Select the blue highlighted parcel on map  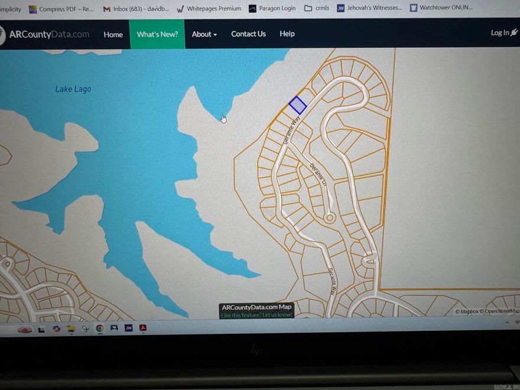pos(297,105)
